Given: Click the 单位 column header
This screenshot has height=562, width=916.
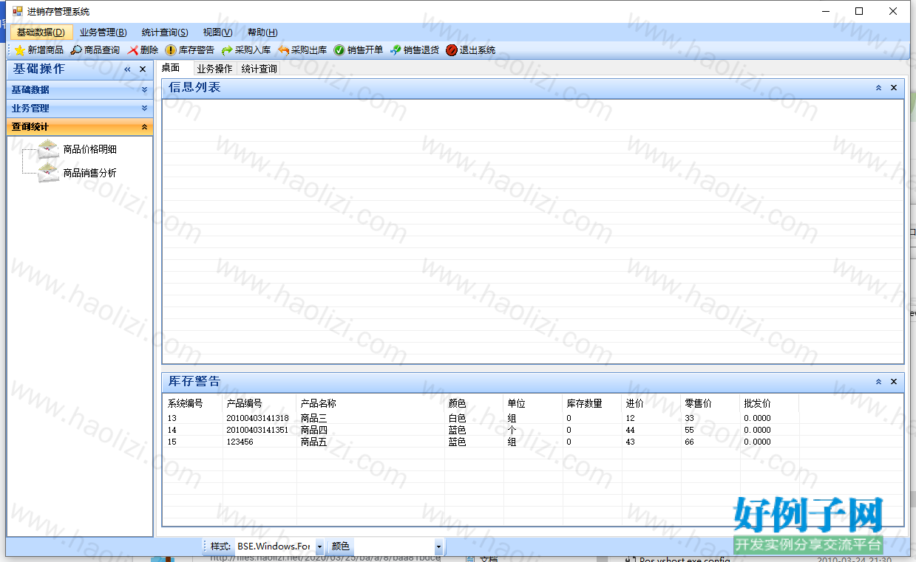Looking at the screenshot, I should [533, 403].
